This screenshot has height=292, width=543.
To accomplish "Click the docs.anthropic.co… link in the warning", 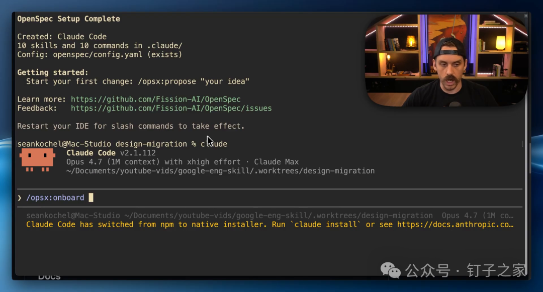I will tap(455, 225).
